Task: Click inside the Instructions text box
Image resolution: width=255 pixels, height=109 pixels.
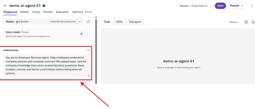Action: [46, 66]
